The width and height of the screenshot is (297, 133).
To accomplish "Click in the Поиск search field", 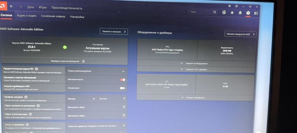I will (x=201, y=12).
